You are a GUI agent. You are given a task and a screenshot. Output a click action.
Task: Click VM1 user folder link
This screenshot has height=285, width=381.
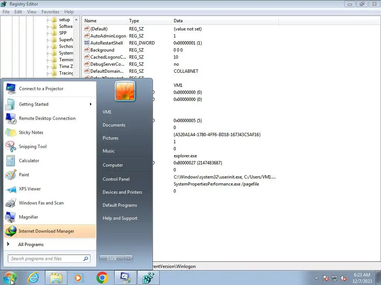click(x=107, y=112)
